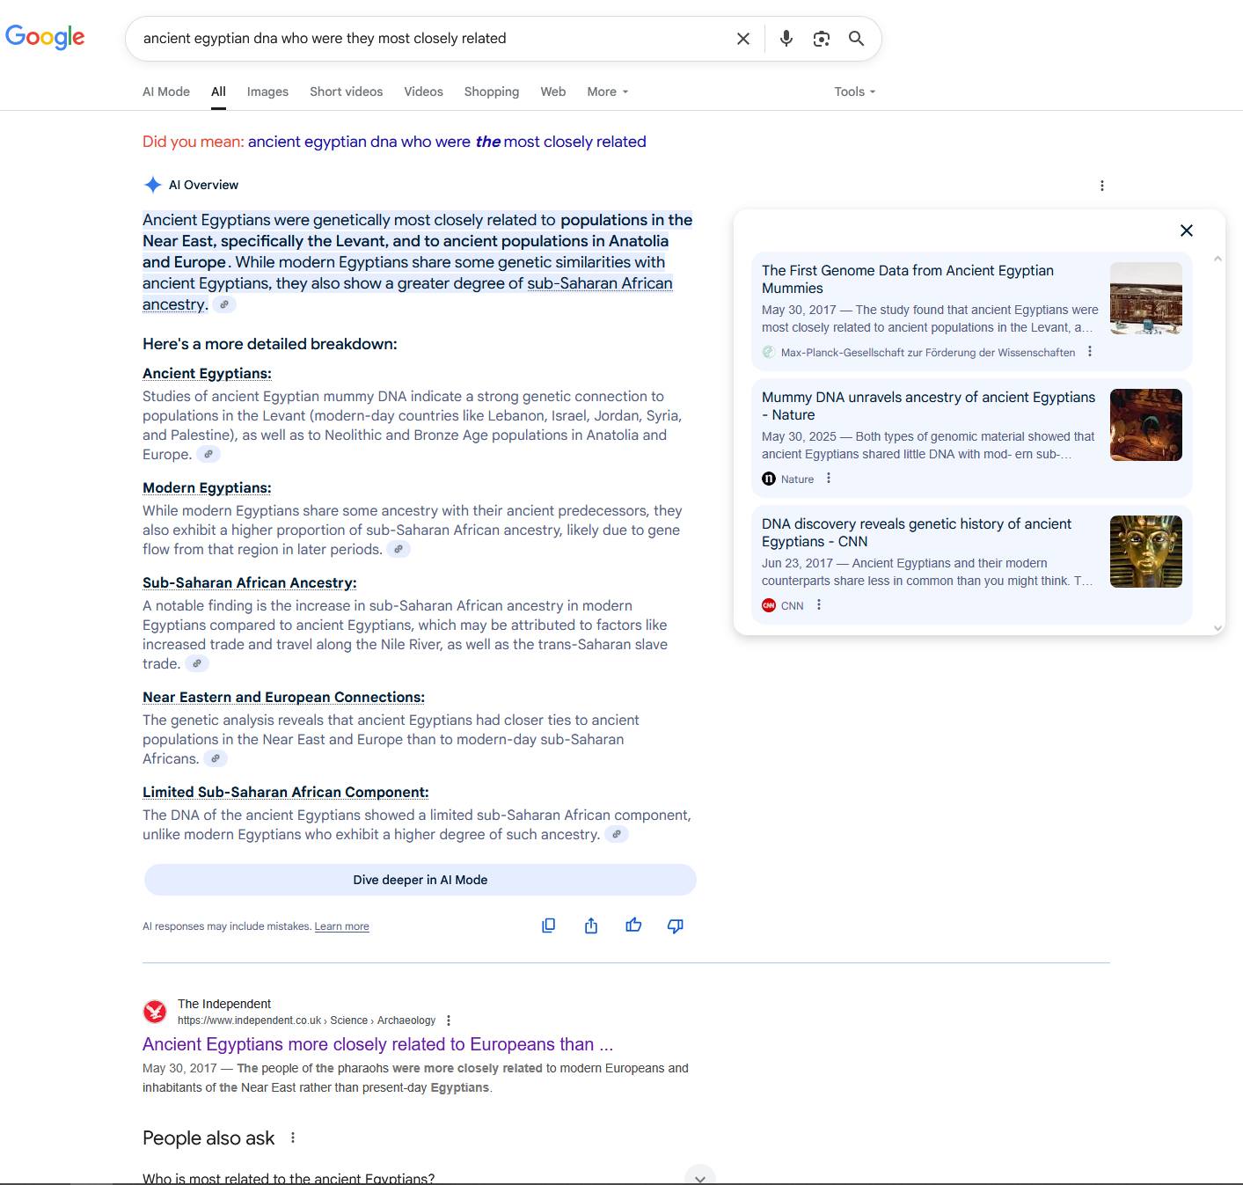Open the Videos tab
Image resolution: width=1243 pixels, height=1185 pixels.
(x=424, y=91)
